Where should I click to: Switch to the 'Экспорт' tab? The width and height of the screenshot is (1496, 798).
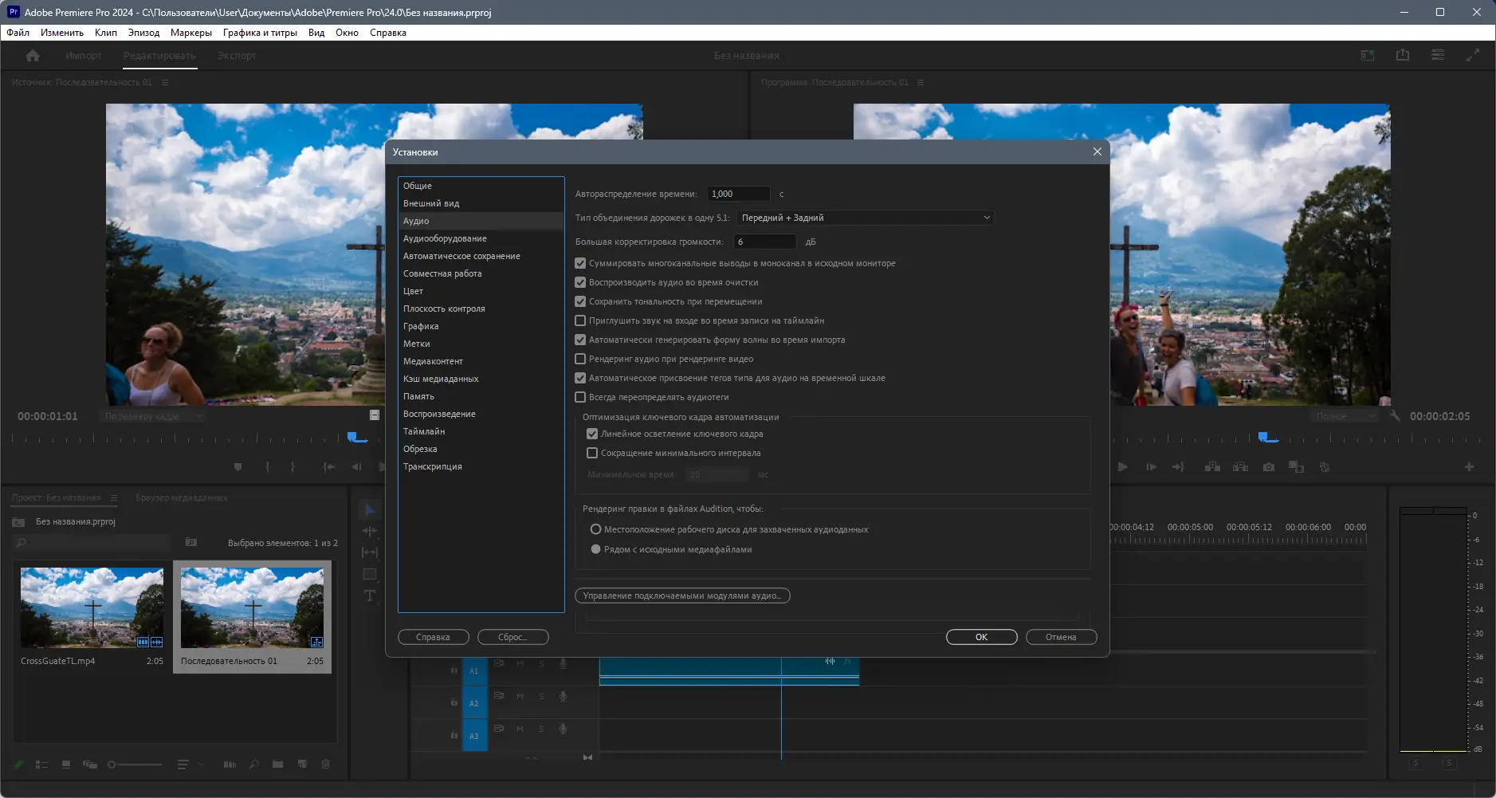[x=237, y=56]
